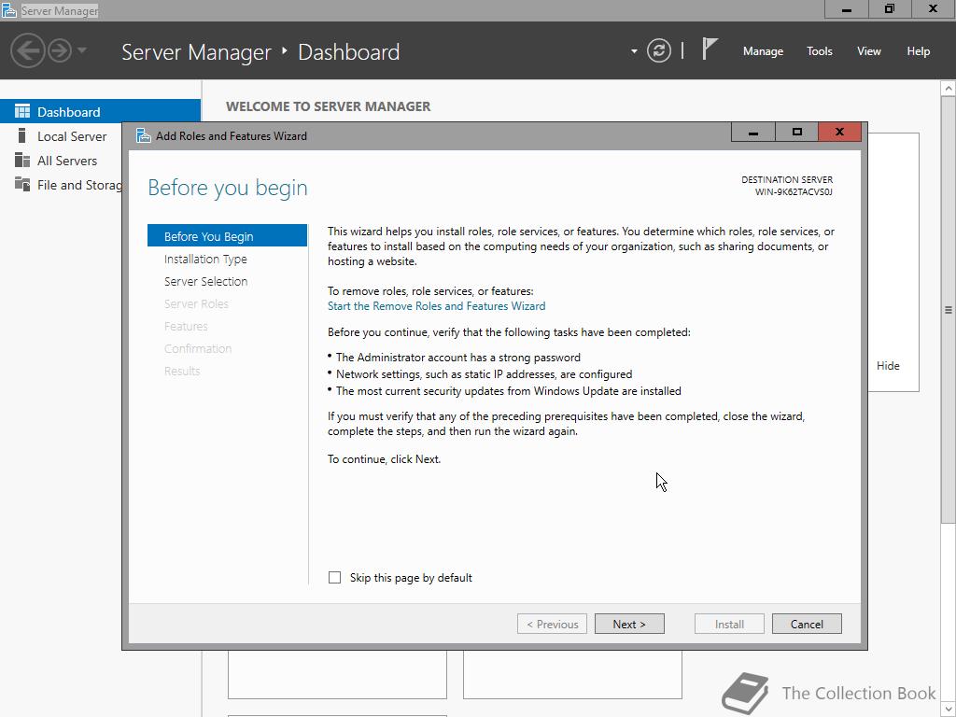
Task: Open the Manage menu
Action: pyautogui.click(x=763, y=51)
